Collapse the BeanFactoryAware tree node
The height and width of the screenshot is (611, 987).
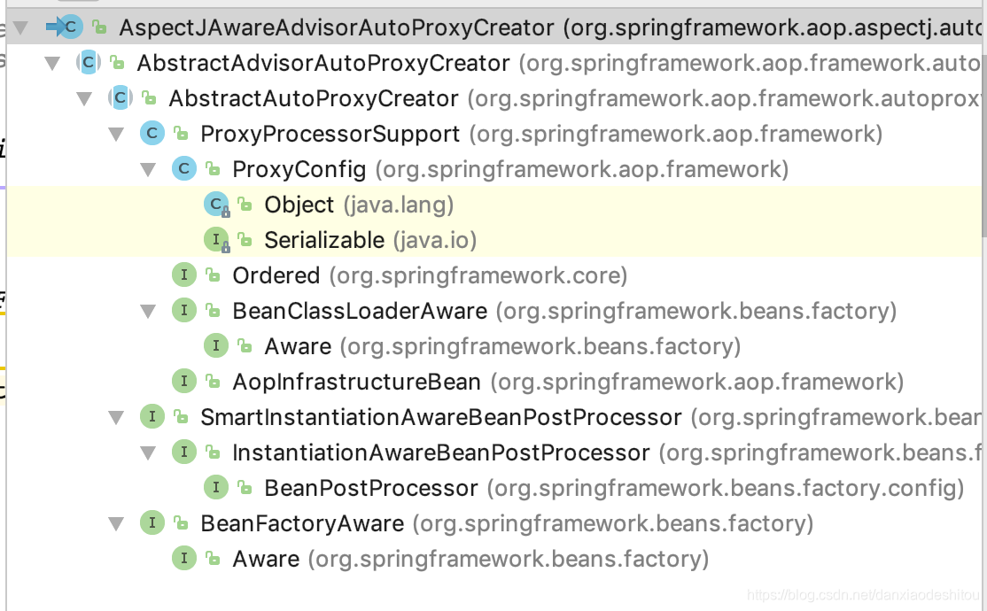coord(116,522)
